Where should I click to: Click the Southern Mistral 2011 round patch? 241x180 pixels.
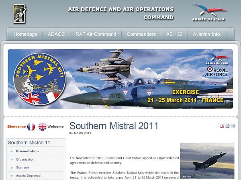click(x=40, y=79)
